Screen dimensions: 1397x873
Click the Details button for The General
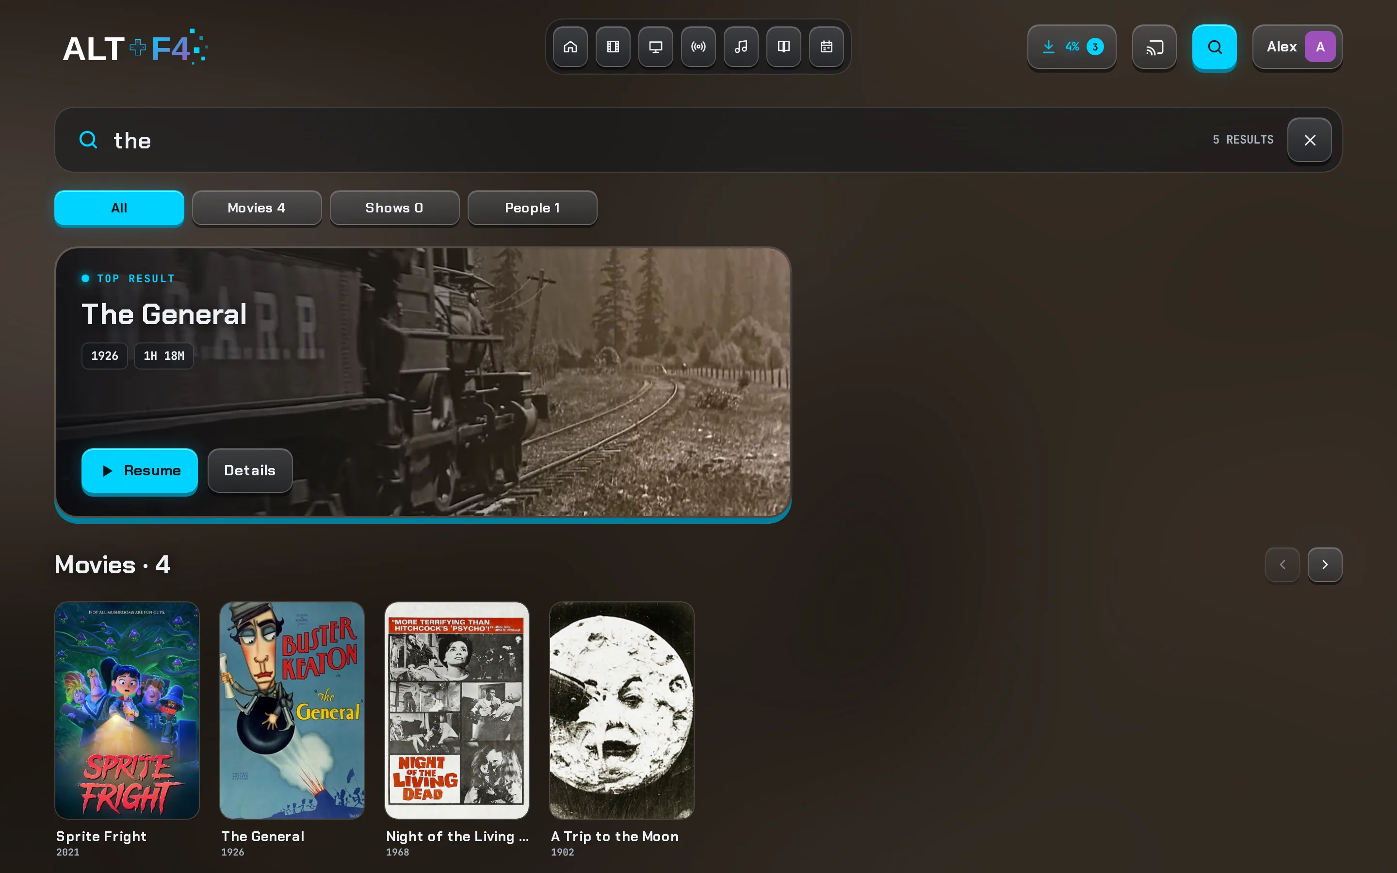click(x=250, y=470)
